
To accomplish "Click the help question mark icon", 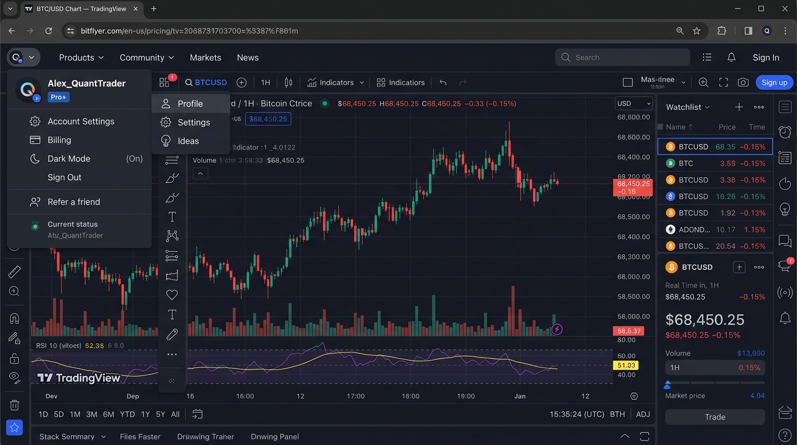I will 785,435.
